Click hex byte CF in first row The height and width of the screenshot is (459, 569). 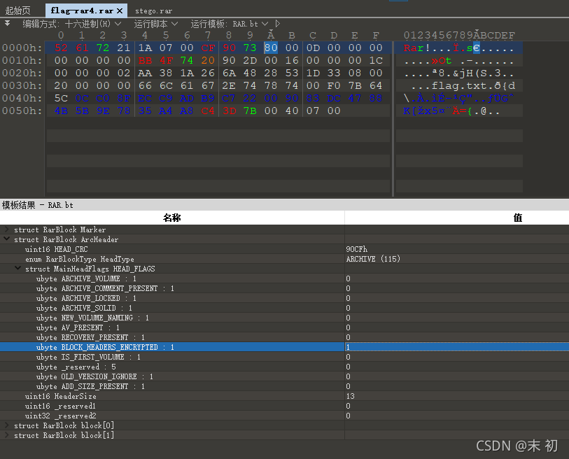[x=208, y=48]
